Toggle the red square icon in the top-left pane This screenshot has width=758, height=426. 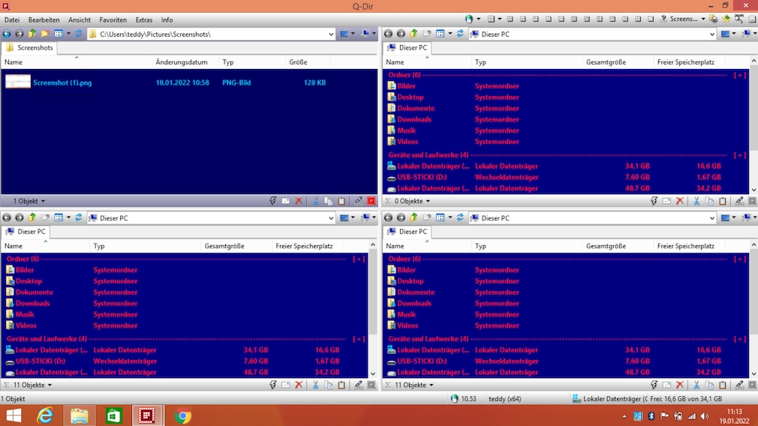point(371,201)
